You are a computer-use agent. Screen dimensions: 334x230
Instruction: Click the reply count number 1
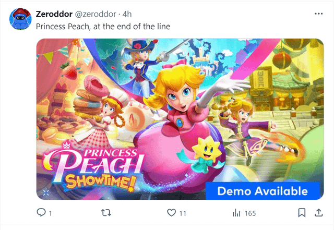coord(50,213)
